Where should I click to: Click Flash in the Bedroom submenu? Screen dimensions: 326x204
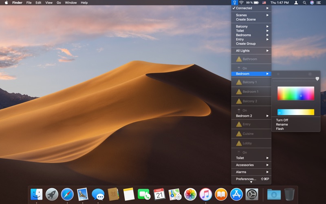pos(280,129)
